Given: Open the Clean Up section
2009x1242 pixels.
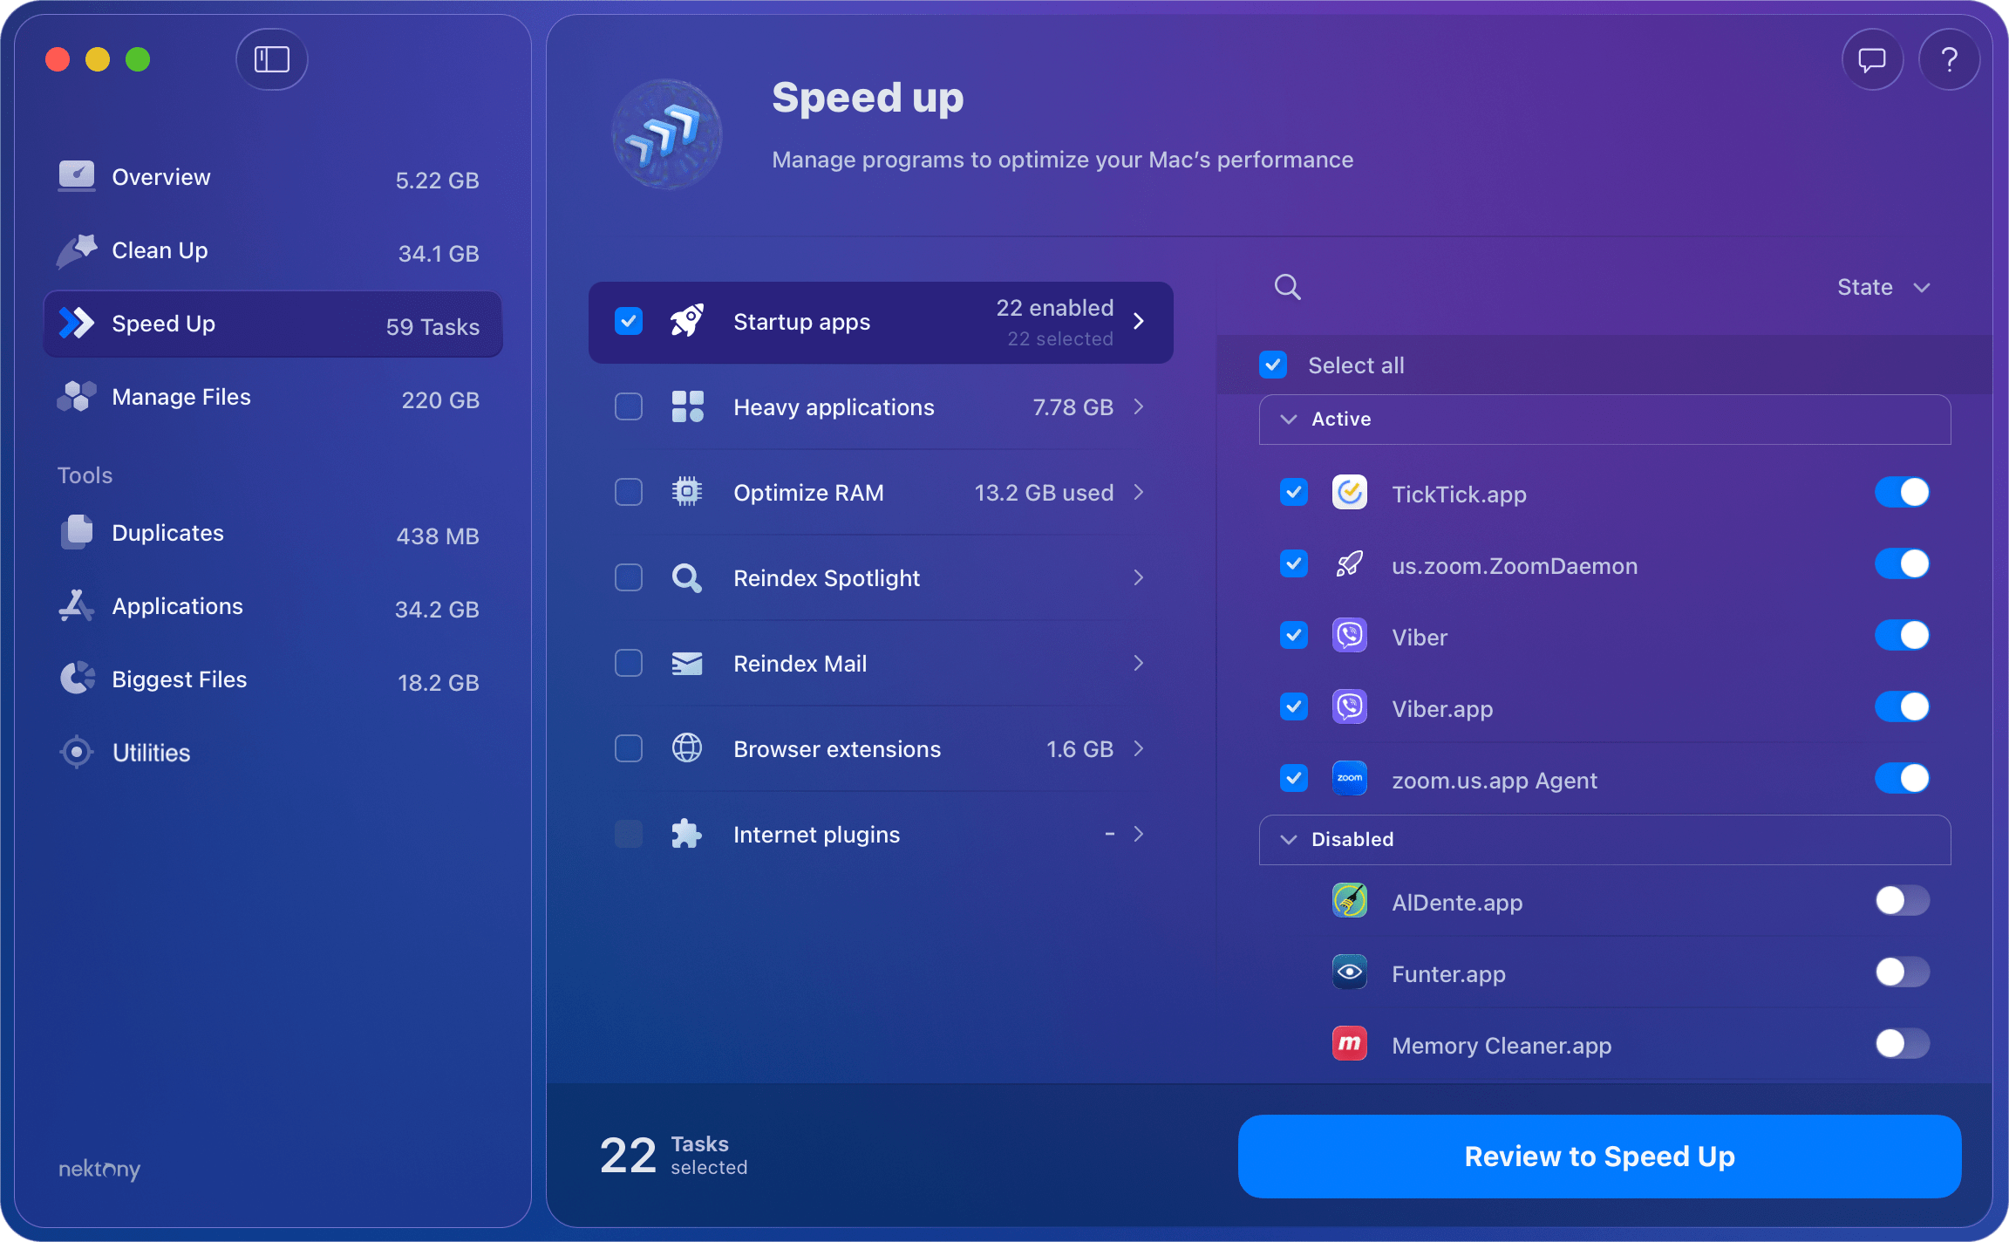Looking at the screenshot, I should click(159, 250).
